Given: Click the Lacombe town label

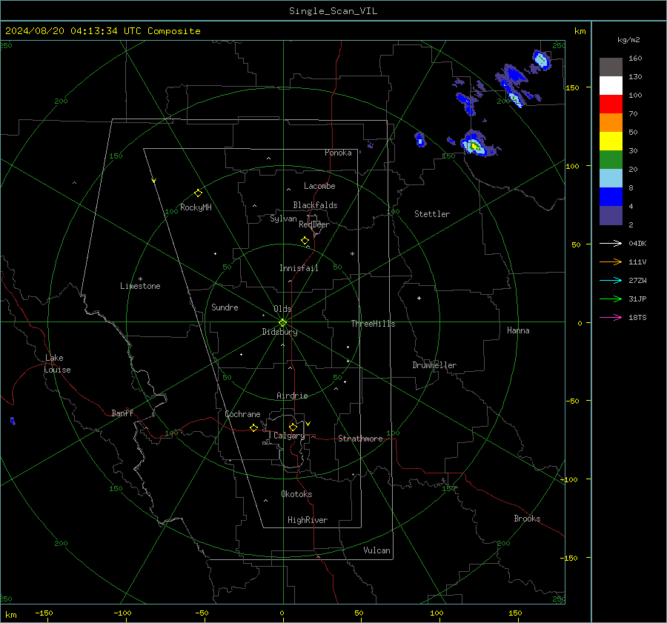Looking at the screenshot, I should click(x=319, y=186).
